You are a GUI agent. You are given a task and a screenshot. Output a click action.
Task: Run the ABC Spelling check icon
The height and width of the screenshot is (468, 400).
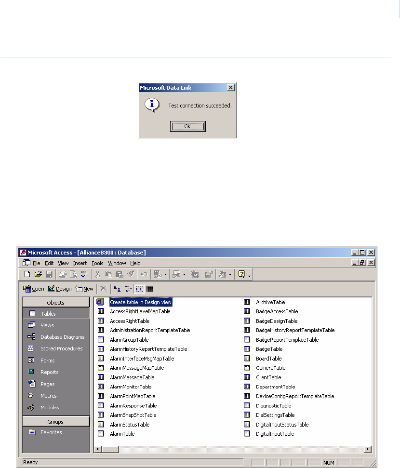[84, 274]
